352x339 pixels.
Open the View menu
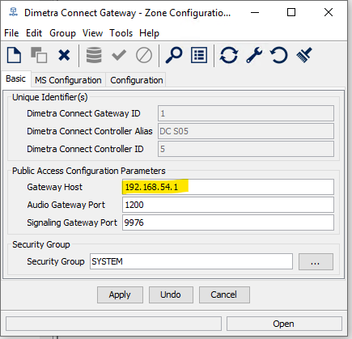tap(92, 33)
